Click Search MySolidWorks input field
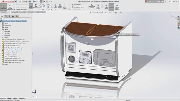Screen dimensions: 180x101 (154, 1)
